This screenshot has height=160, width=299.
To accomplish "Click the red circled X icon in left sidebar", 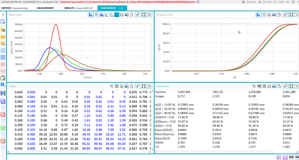I will (3, 64).
